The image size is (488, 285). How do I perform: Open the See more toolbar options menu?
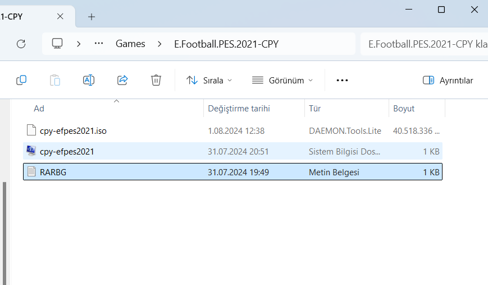tap(342, 81)
